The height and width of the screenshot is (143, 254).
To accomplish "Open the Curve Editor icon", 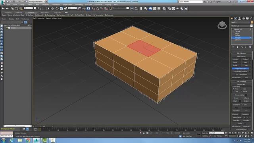I will [x=155, y=8].
